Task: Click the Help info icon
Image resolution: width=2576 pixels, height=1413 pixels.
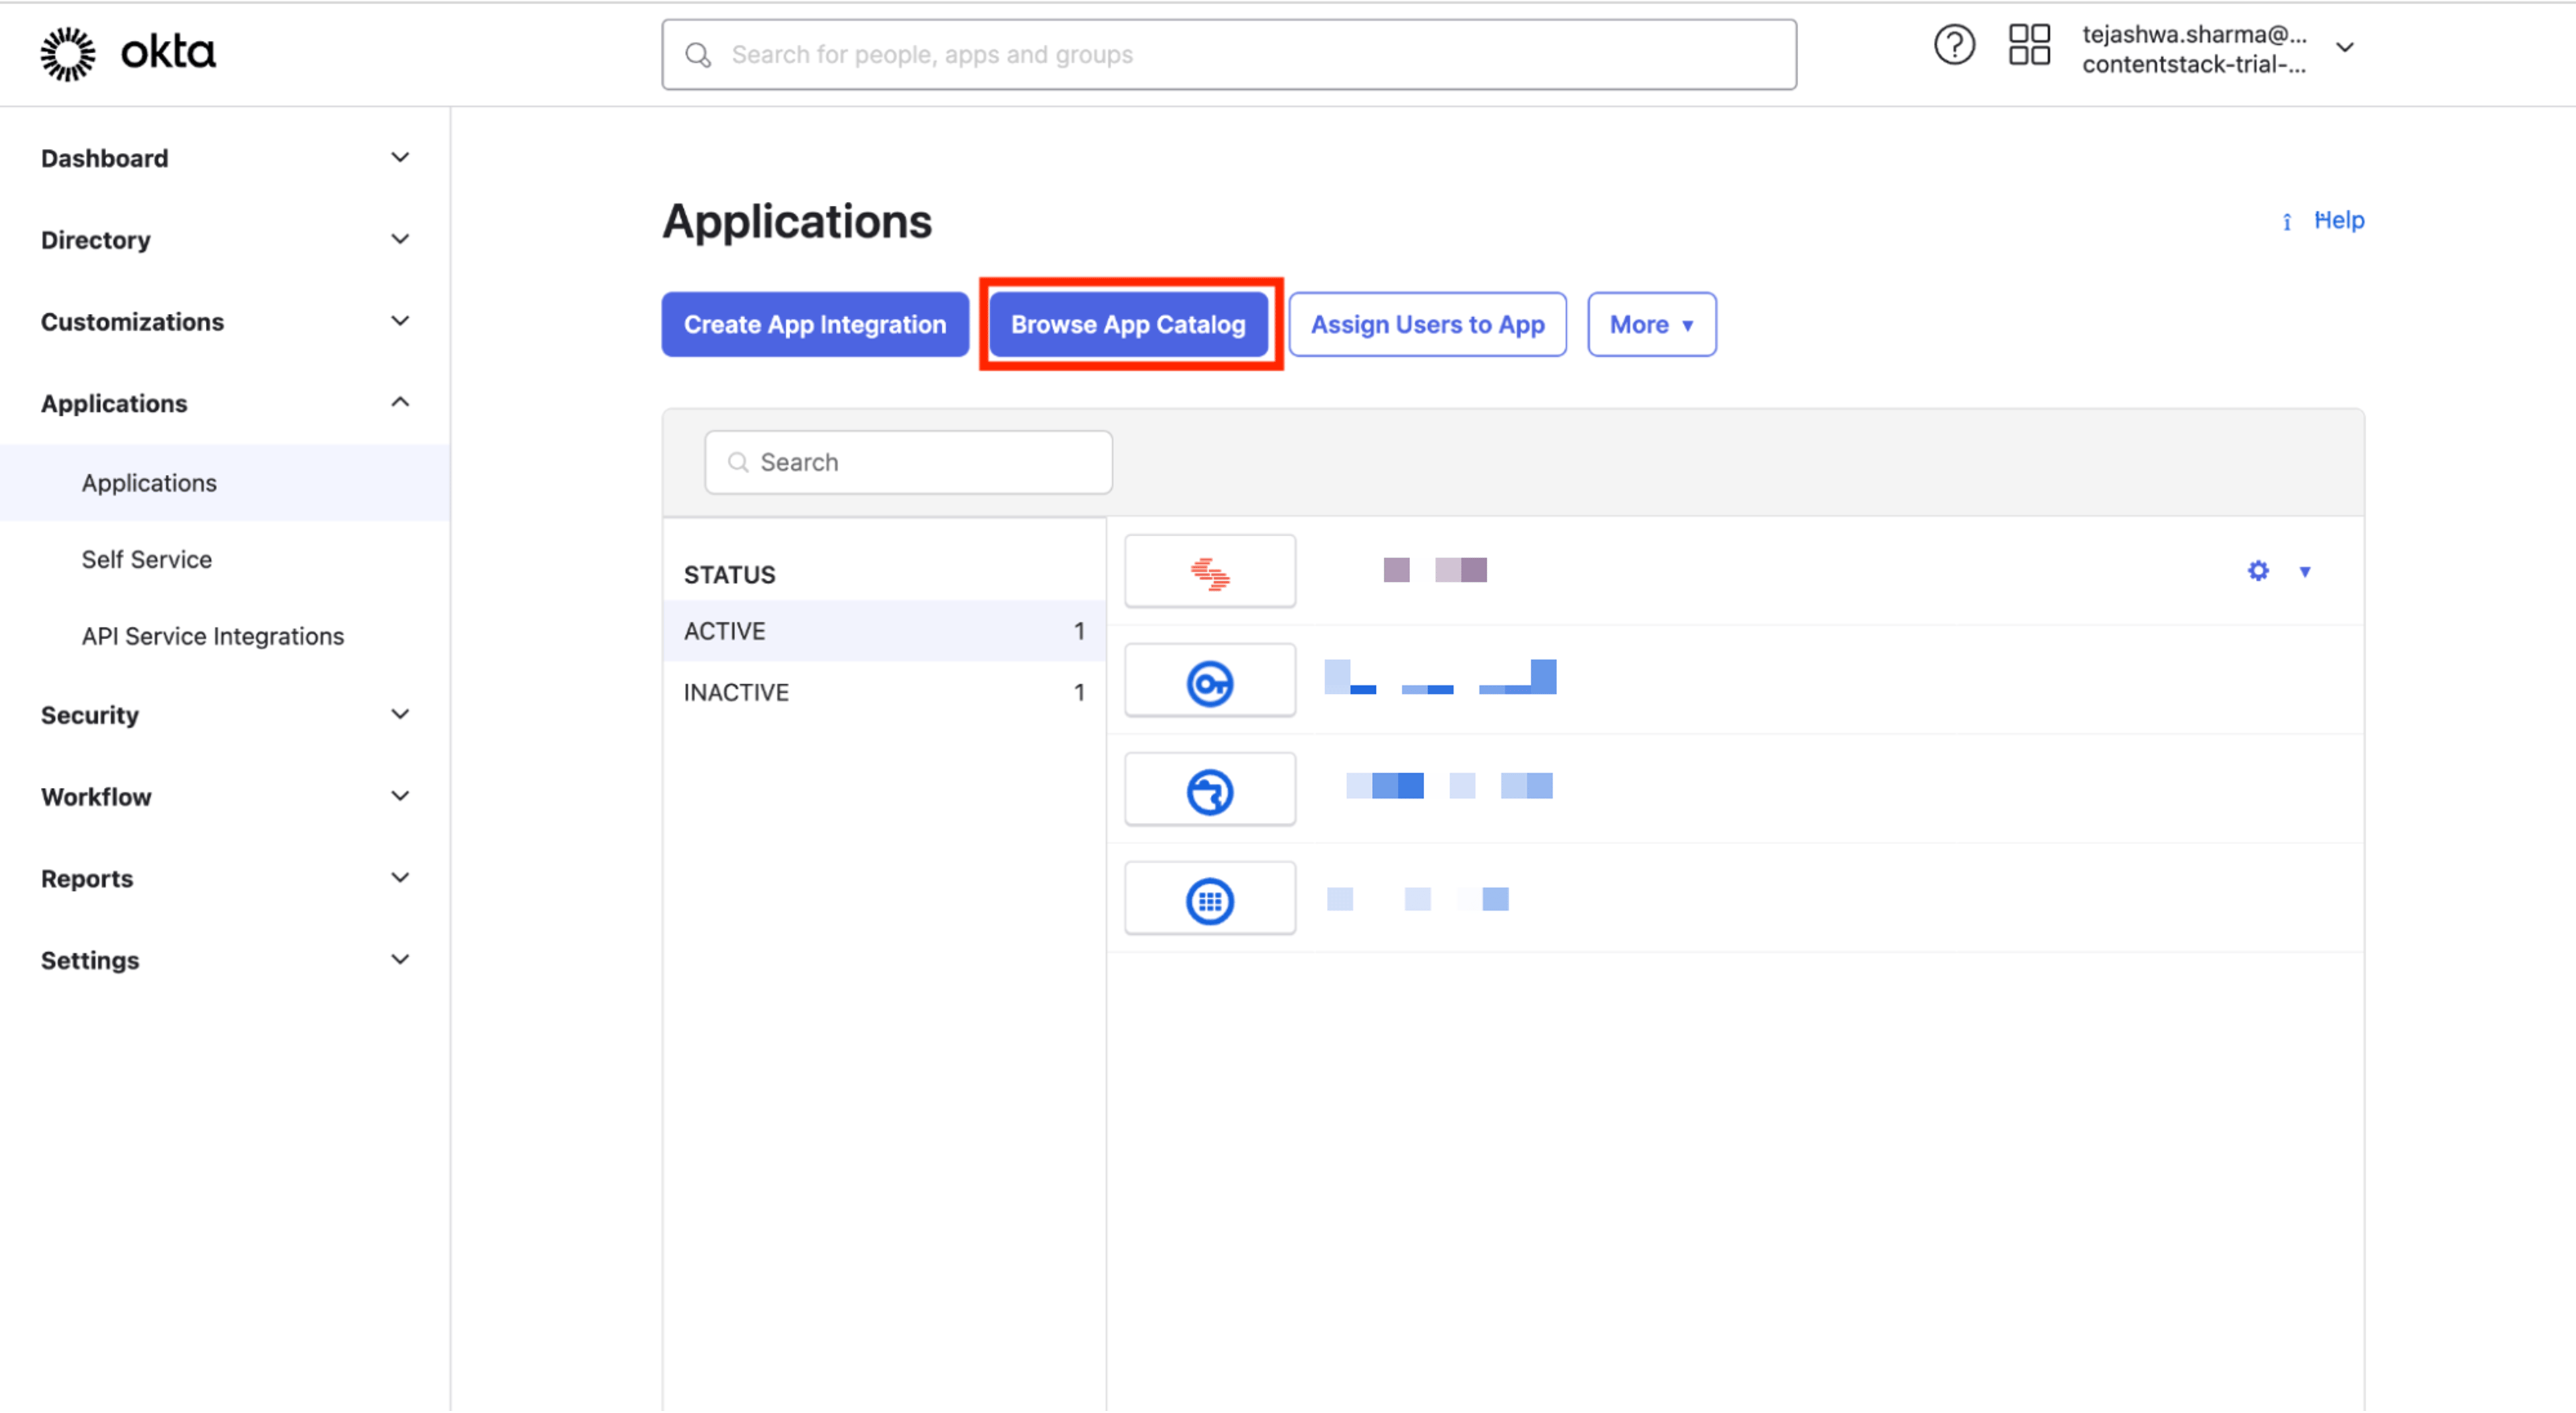Action: coord(2286,221)
